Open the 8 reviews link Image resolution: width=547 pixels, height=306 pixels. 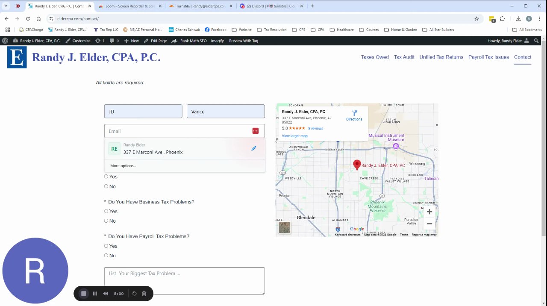click(315, 128)
